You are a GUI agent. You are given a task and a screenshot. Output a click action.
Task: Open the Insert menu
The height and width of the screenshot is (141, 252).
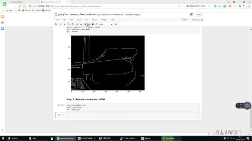[79, 20]
